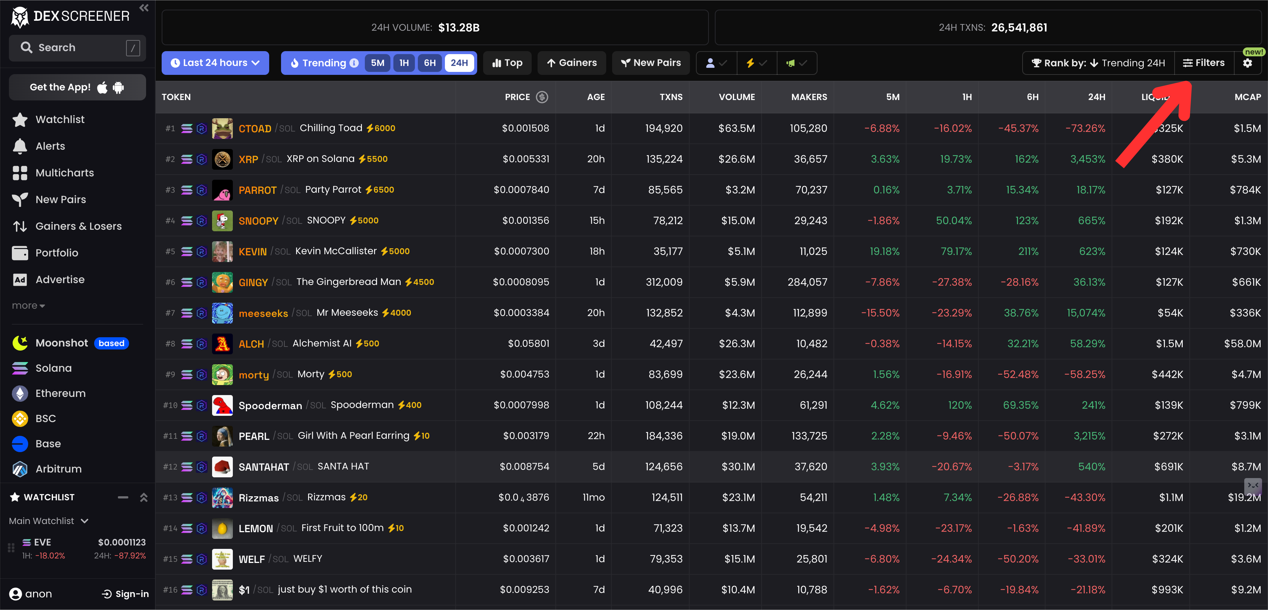Click the GINGY boost count 4500
This screenshot has height=610, width=1268.
pos(419,282)
